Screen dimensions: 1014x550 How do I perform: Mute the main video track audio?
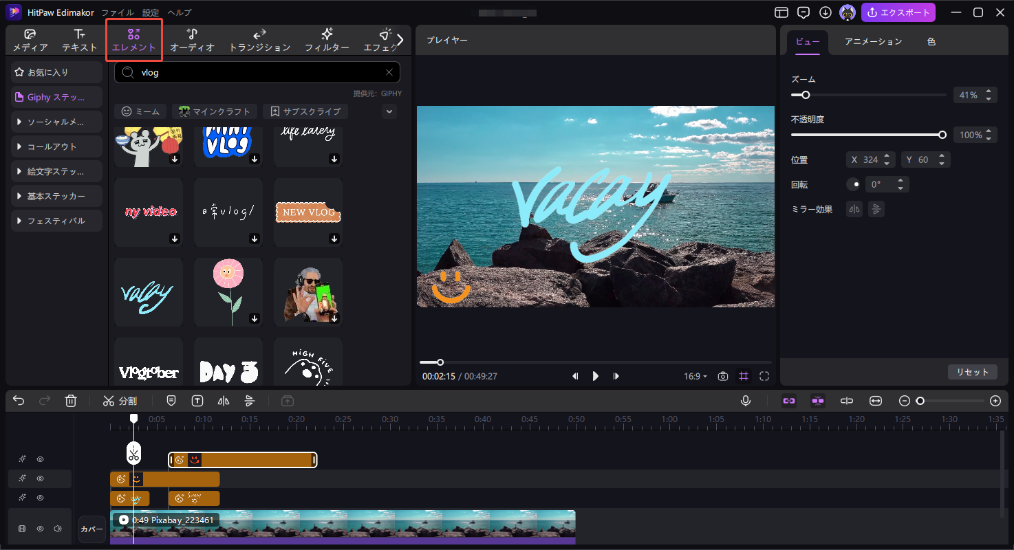58,529
